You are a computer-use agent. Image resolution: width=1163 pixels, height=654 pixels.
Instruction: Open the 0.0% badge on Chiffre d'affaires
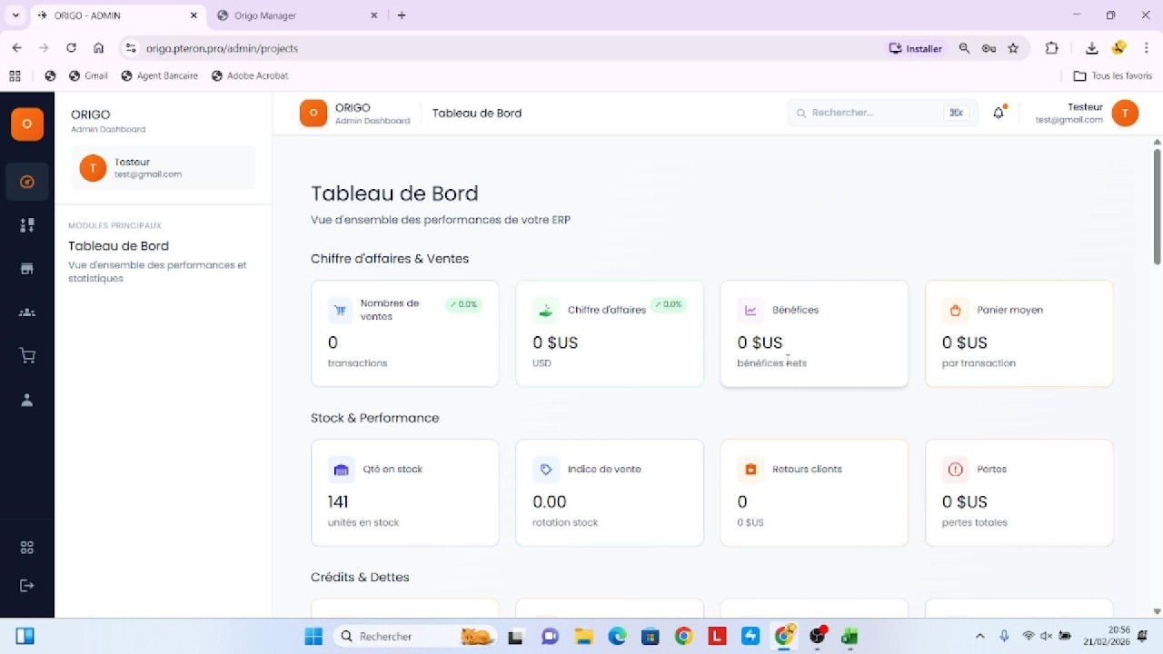(x=668, y=304)
